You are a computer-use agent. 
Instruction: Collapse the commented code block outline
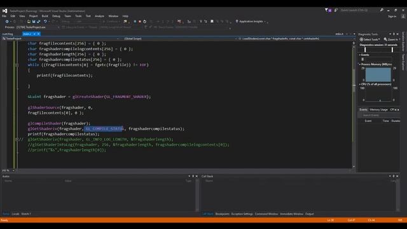17,139
